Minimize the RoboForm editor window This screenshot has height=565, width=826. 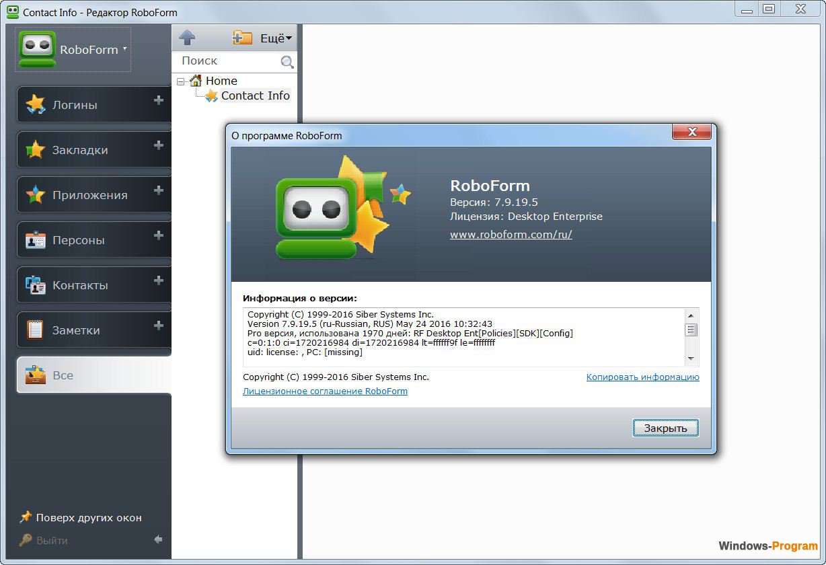pyautogui.click(x=745, y=9)
